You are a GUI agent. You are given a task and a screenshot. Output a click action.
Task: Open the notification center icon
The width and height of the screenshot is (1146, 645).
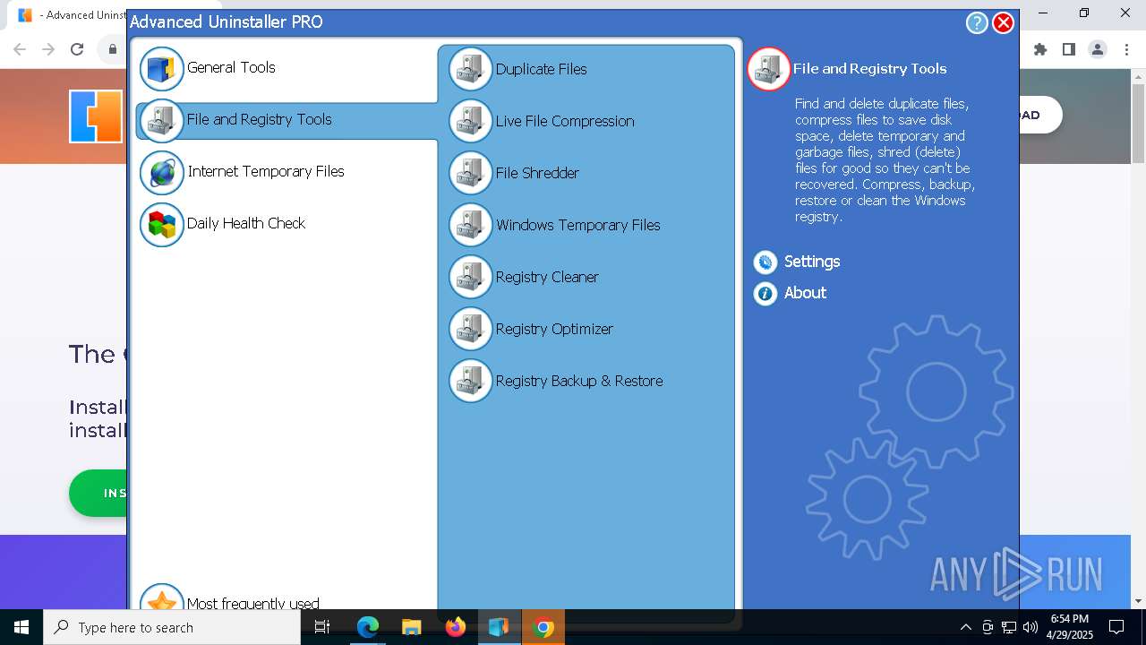(x=1117, y=627)
